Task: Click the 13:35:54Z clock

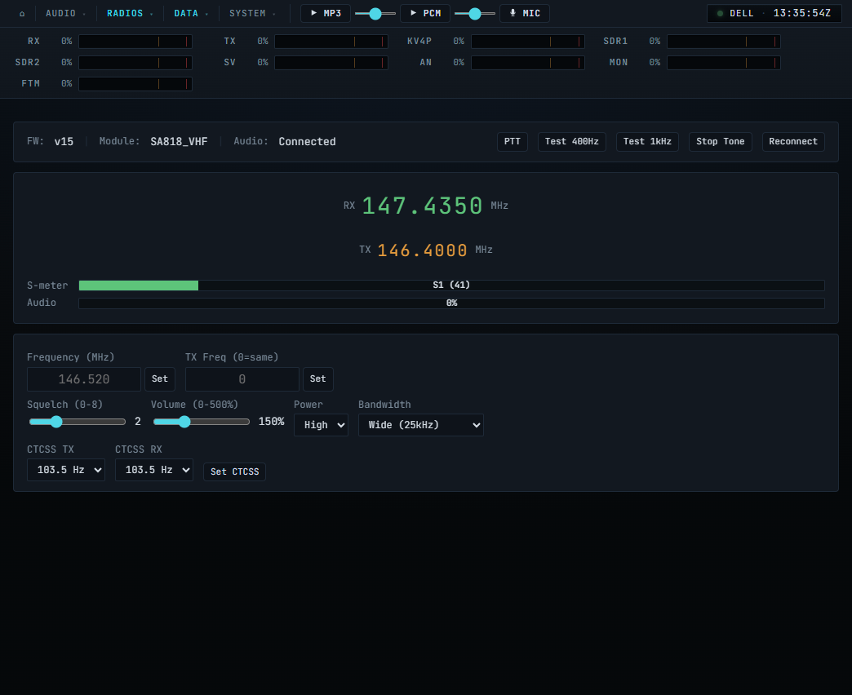Action: [802, 13]
